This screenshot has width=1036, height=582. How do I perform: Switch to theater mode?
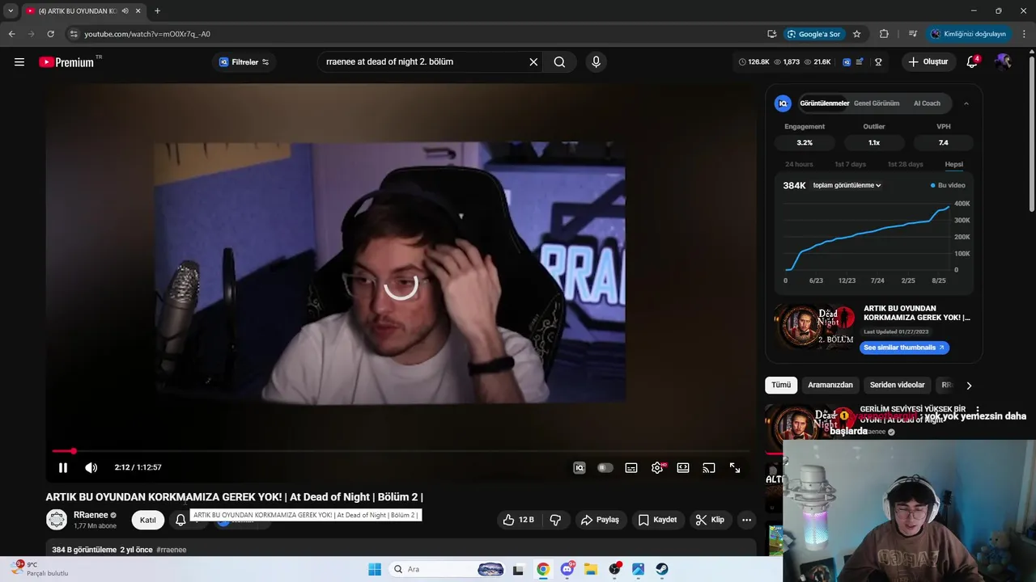click(x=683, y=468)
